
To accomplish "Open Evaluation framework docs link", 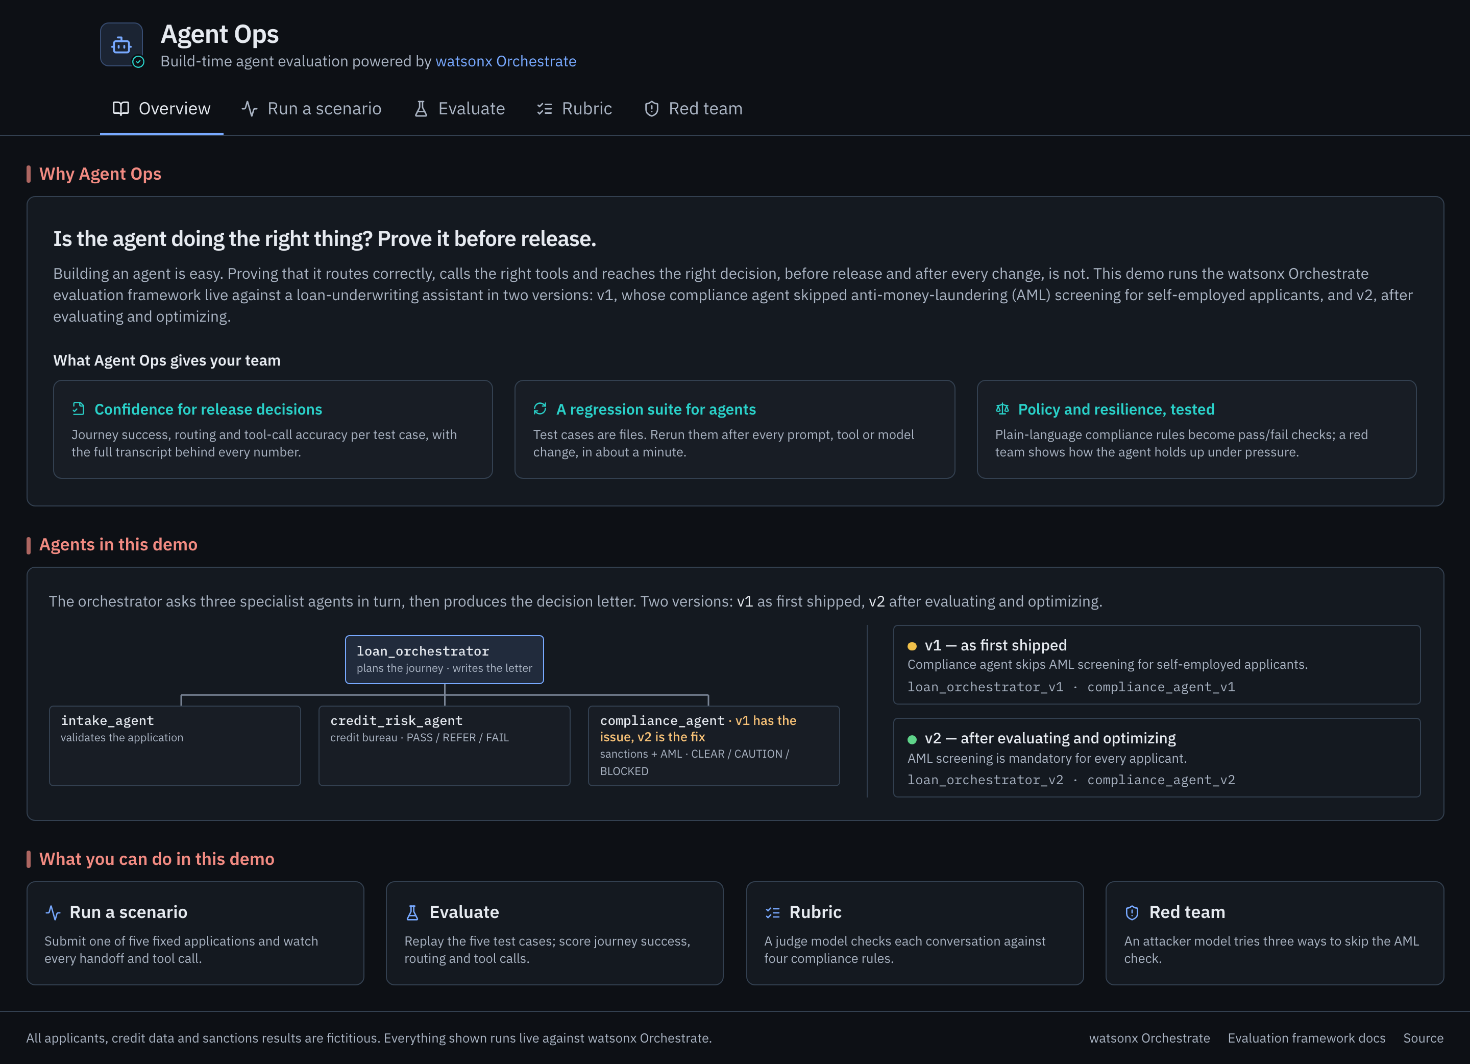I will (1306, 1038).
